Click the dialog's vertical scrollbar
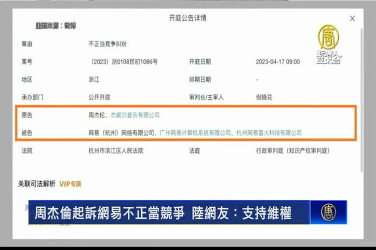The width and height of the screenshot is (376, 250). (362, 96)
